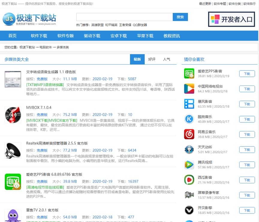The height and width of the screenshot is (222, 259).
Task: Open title Realtek高清晰音频管理器 2.5.5 官方版
Action: (x=57, y=143)
